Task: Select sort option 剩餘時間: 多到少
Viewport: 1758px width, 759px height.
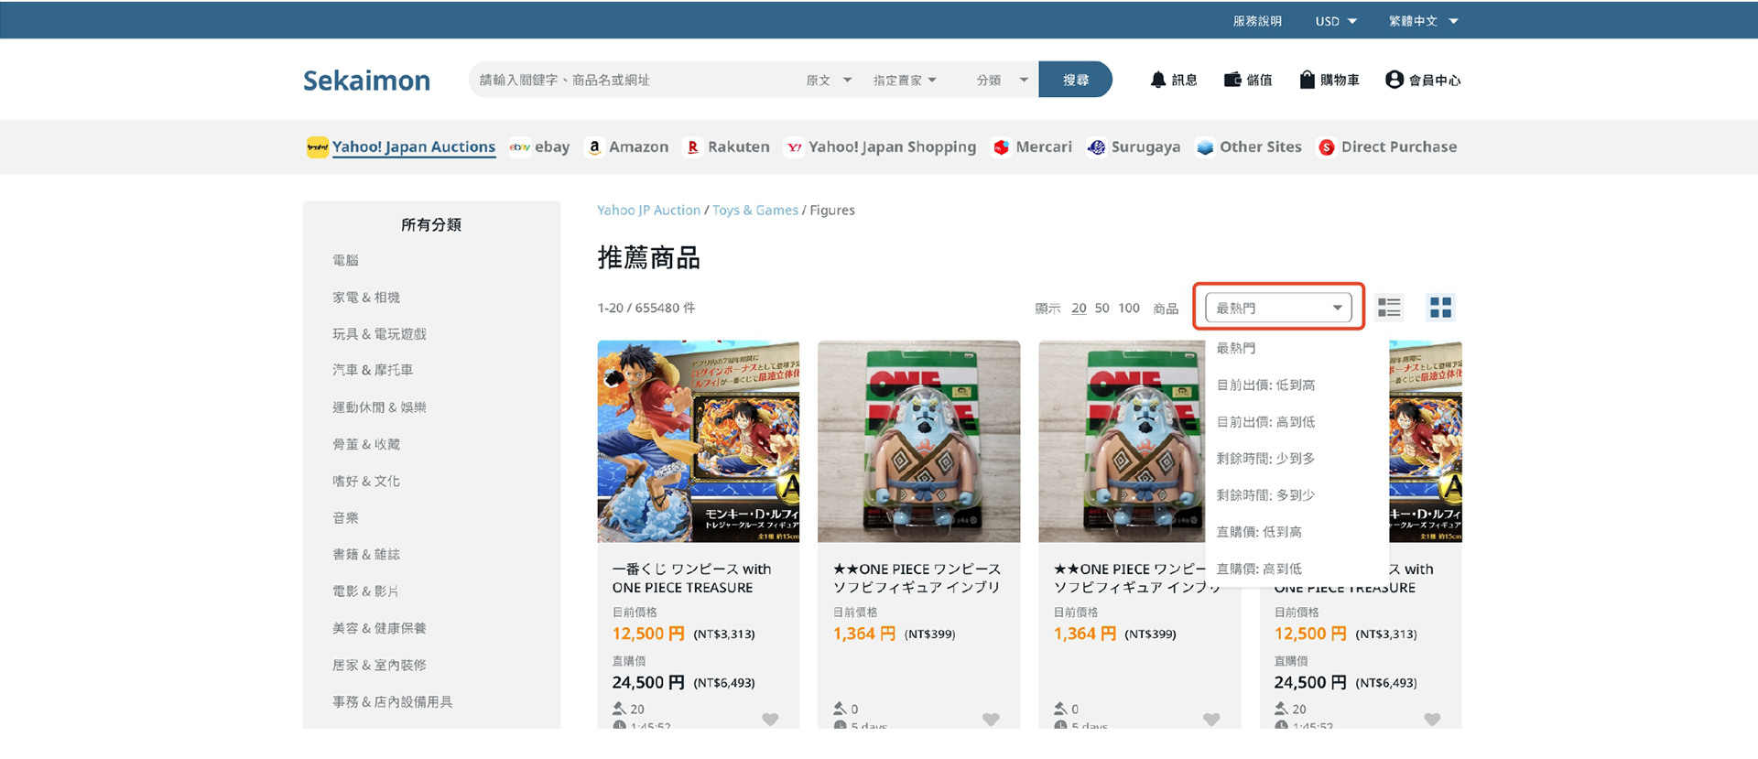Action: 1265,495
